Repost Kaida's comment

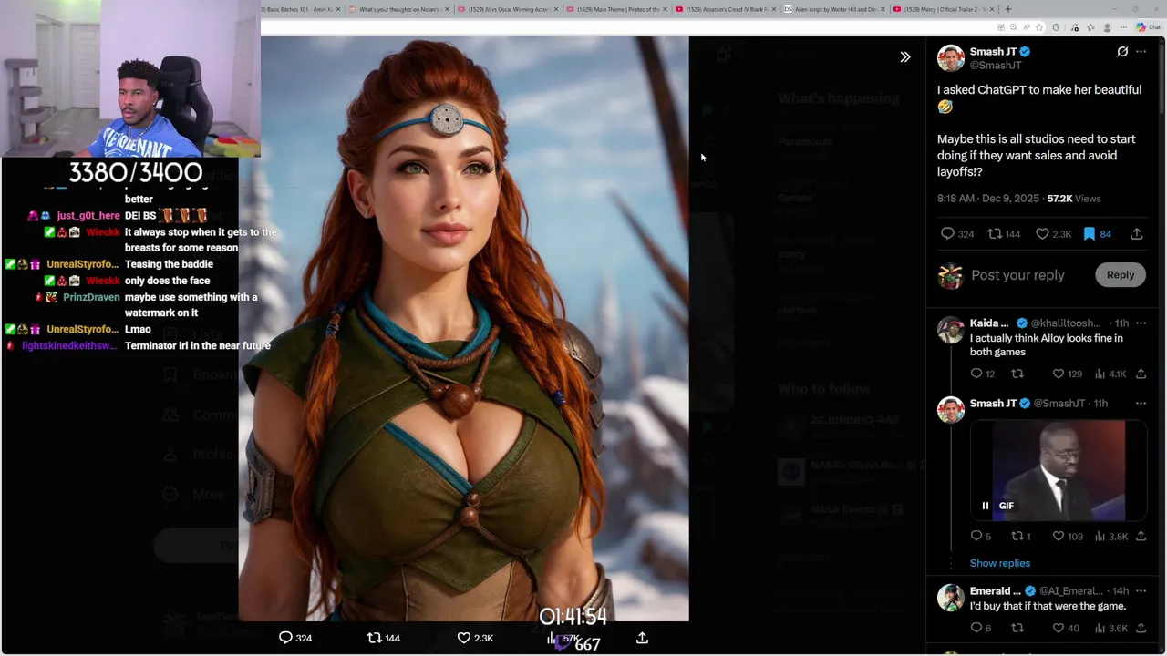pyautogui.click(x=1017, y=374)
